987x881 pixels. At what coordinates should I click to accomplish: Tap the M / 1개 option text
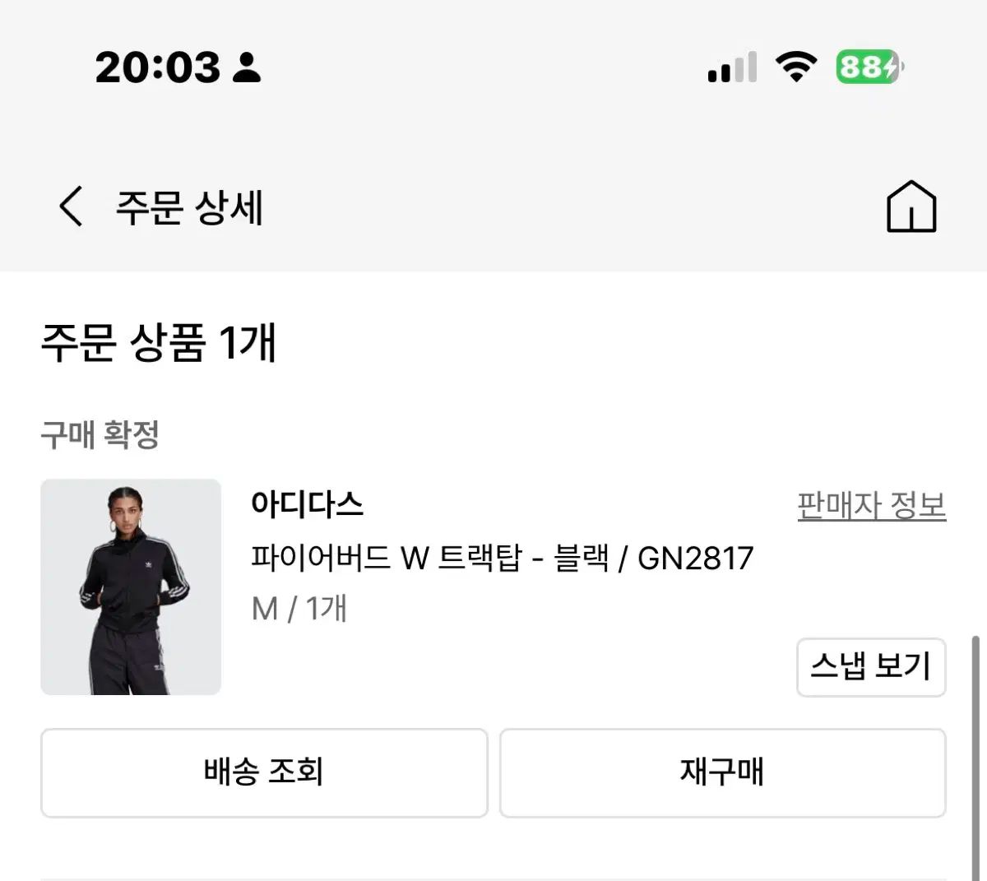[299, 609]
